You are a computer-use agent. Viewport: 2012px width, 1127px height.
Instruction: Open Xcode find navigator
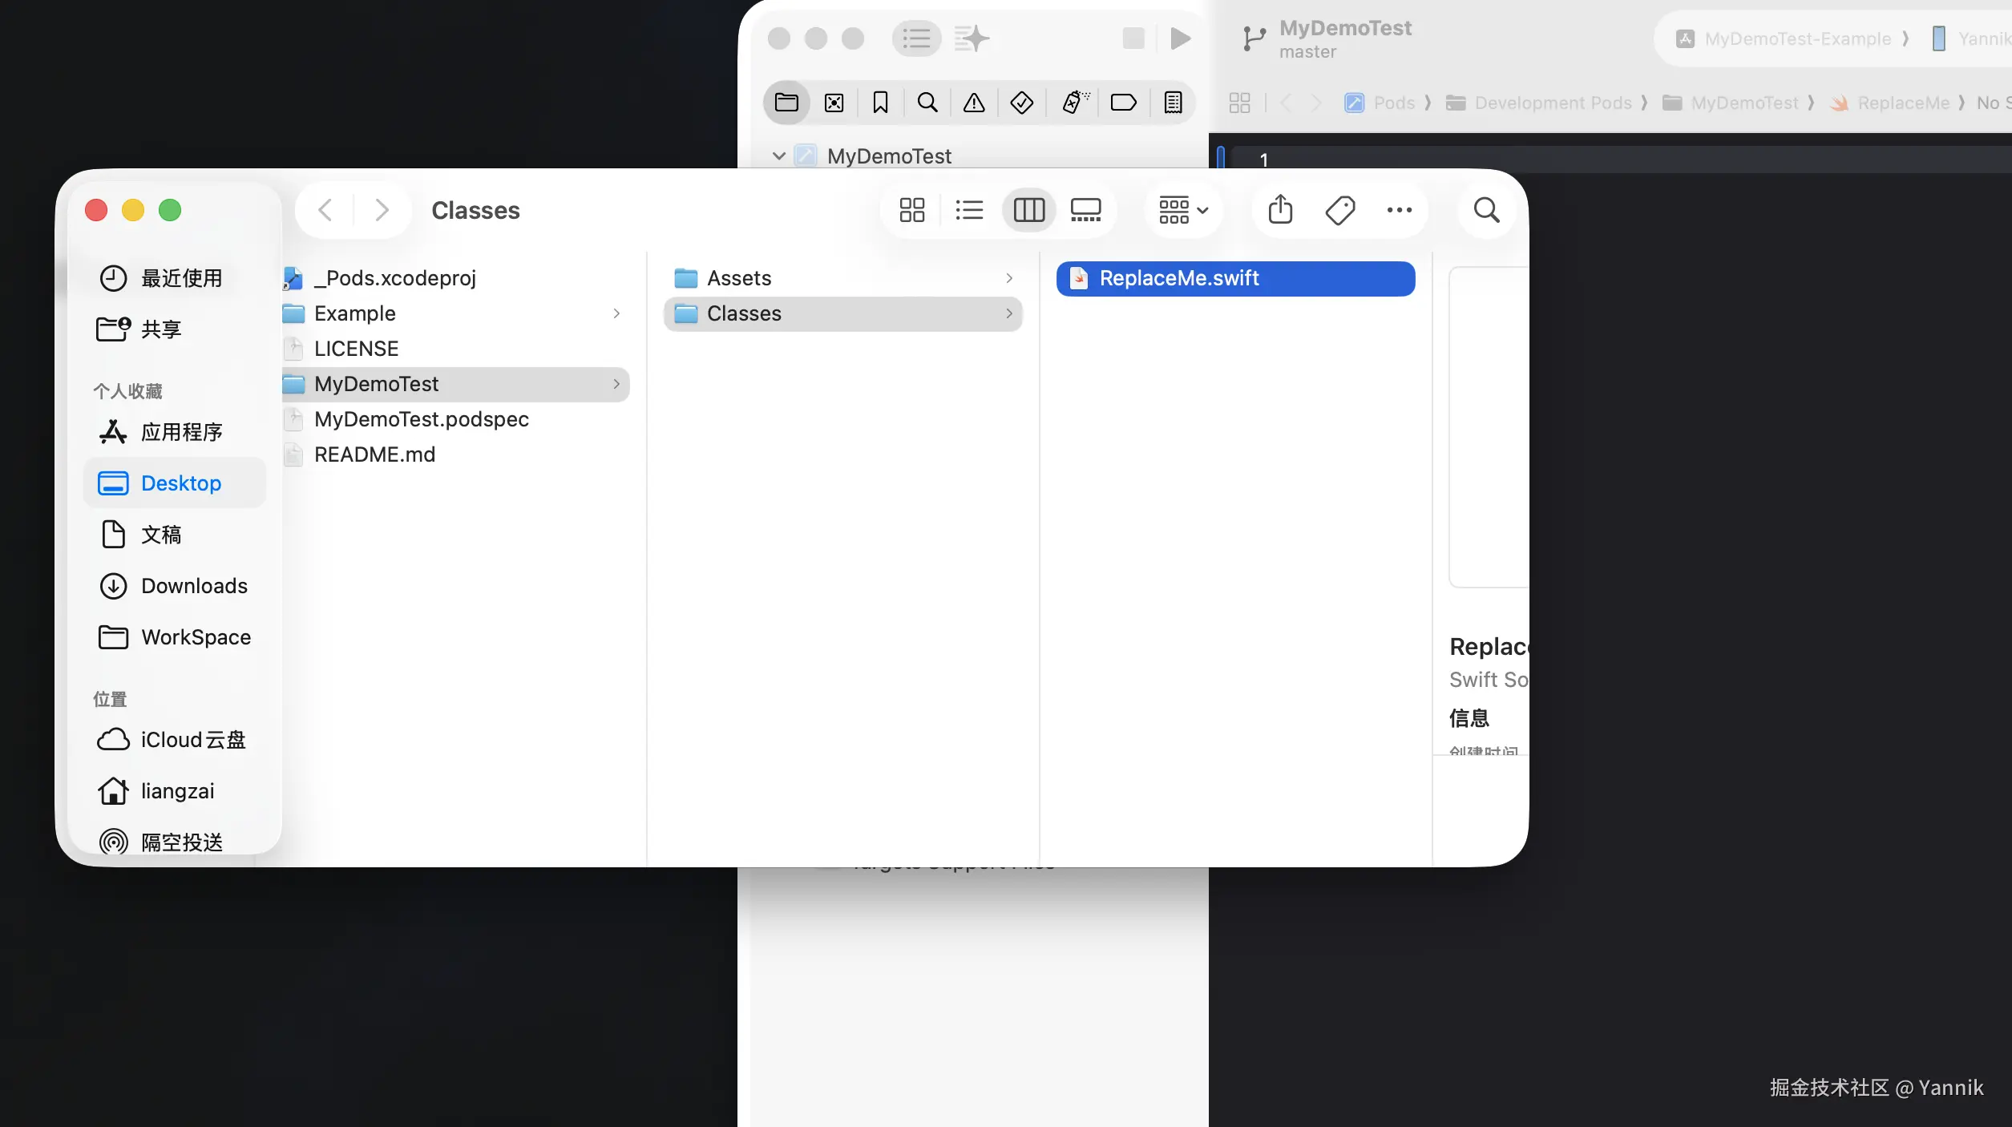click(x=927, y=103)
